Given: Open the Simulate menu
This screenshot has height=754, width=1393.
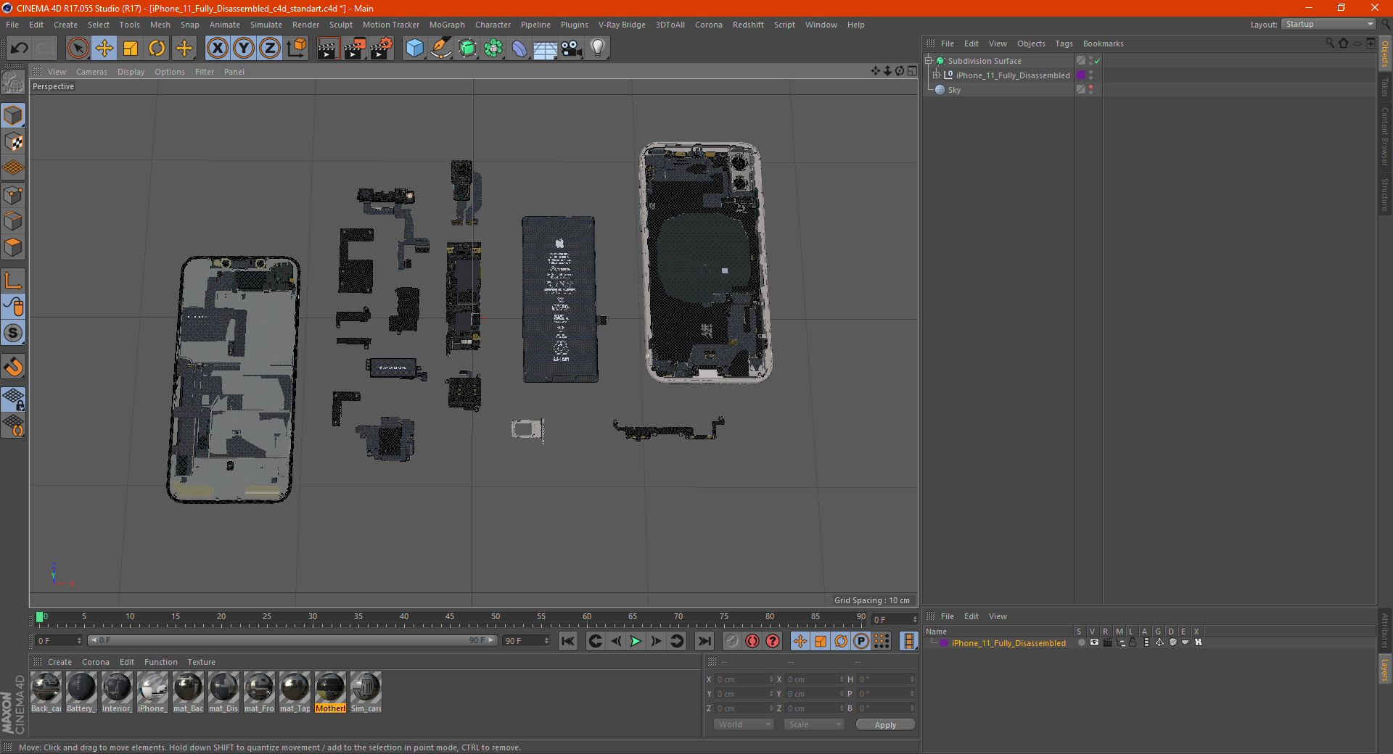Looking at the screenshot, I should click(266, 25).
